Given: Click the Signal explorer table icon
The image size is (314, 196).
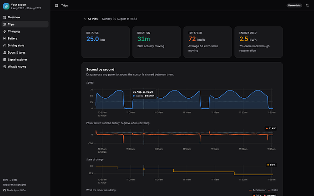Looking at the screenshot, I should click(5, 60).
